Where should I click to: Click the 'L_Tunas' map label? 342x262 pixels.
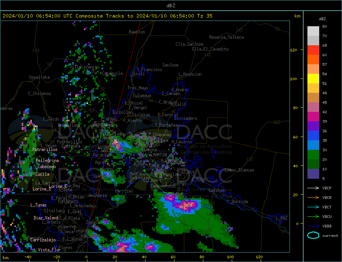[38, 205]
